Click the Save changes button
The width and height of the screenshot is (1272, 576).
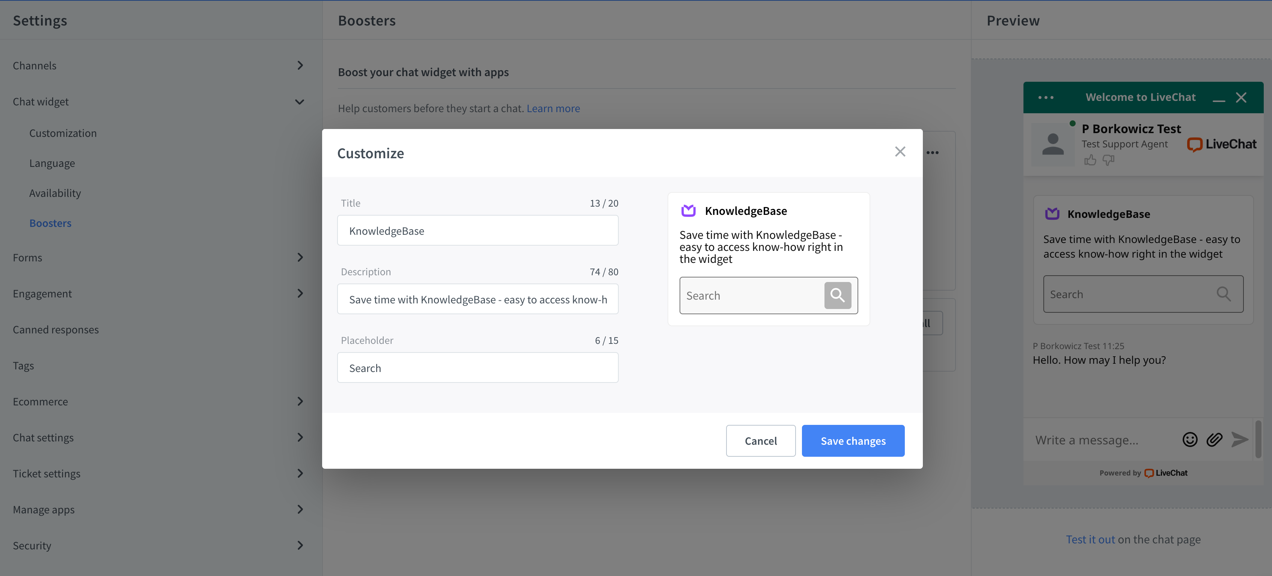pos(853,441)
